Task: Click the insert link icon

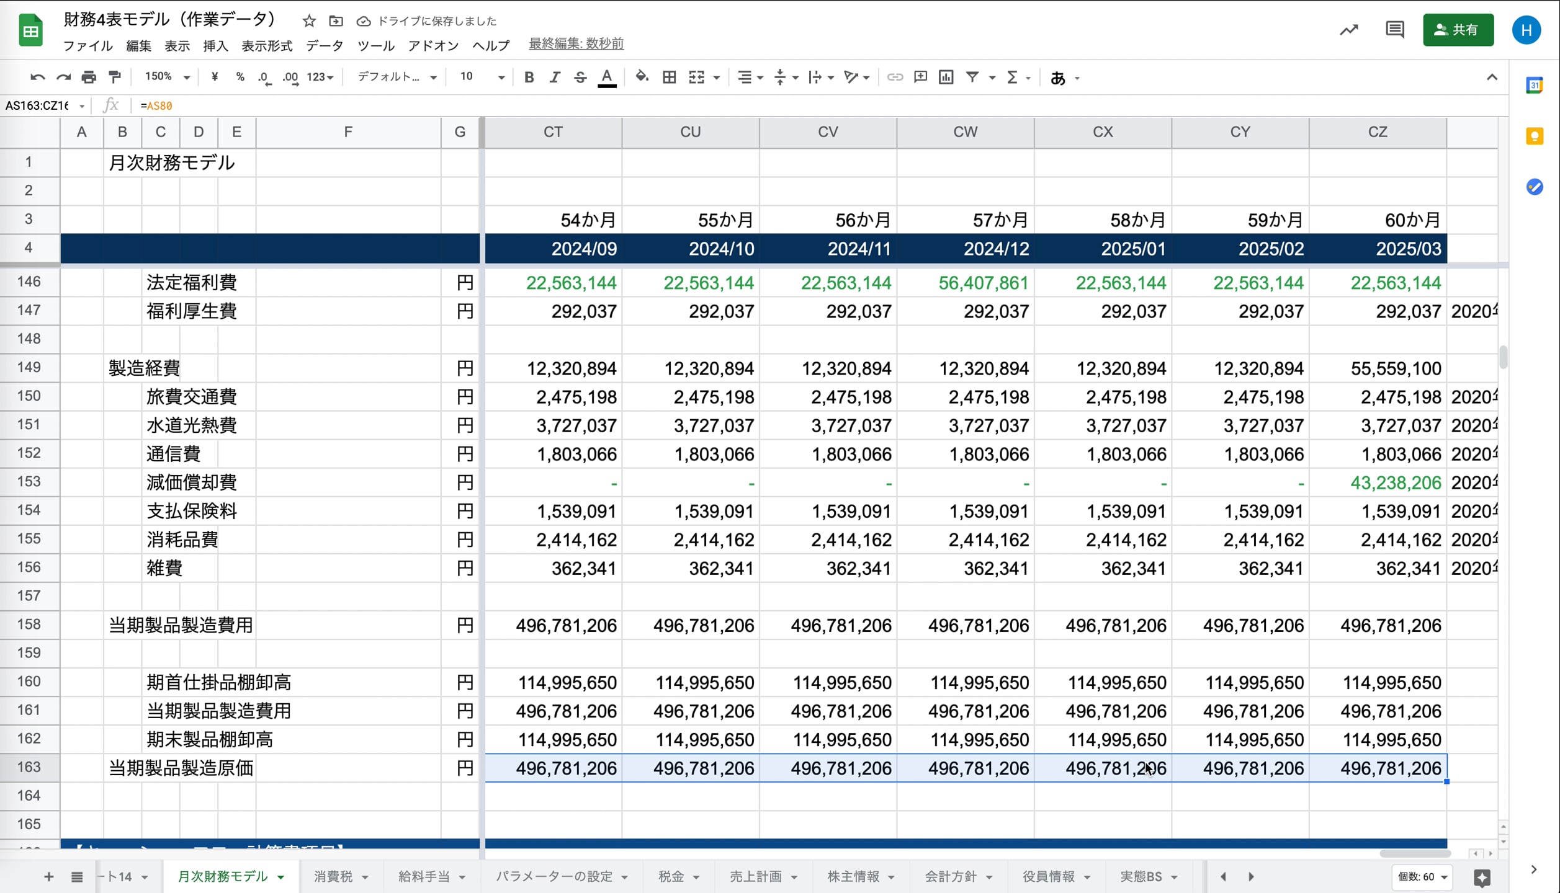Action: (x=894, y=77)
